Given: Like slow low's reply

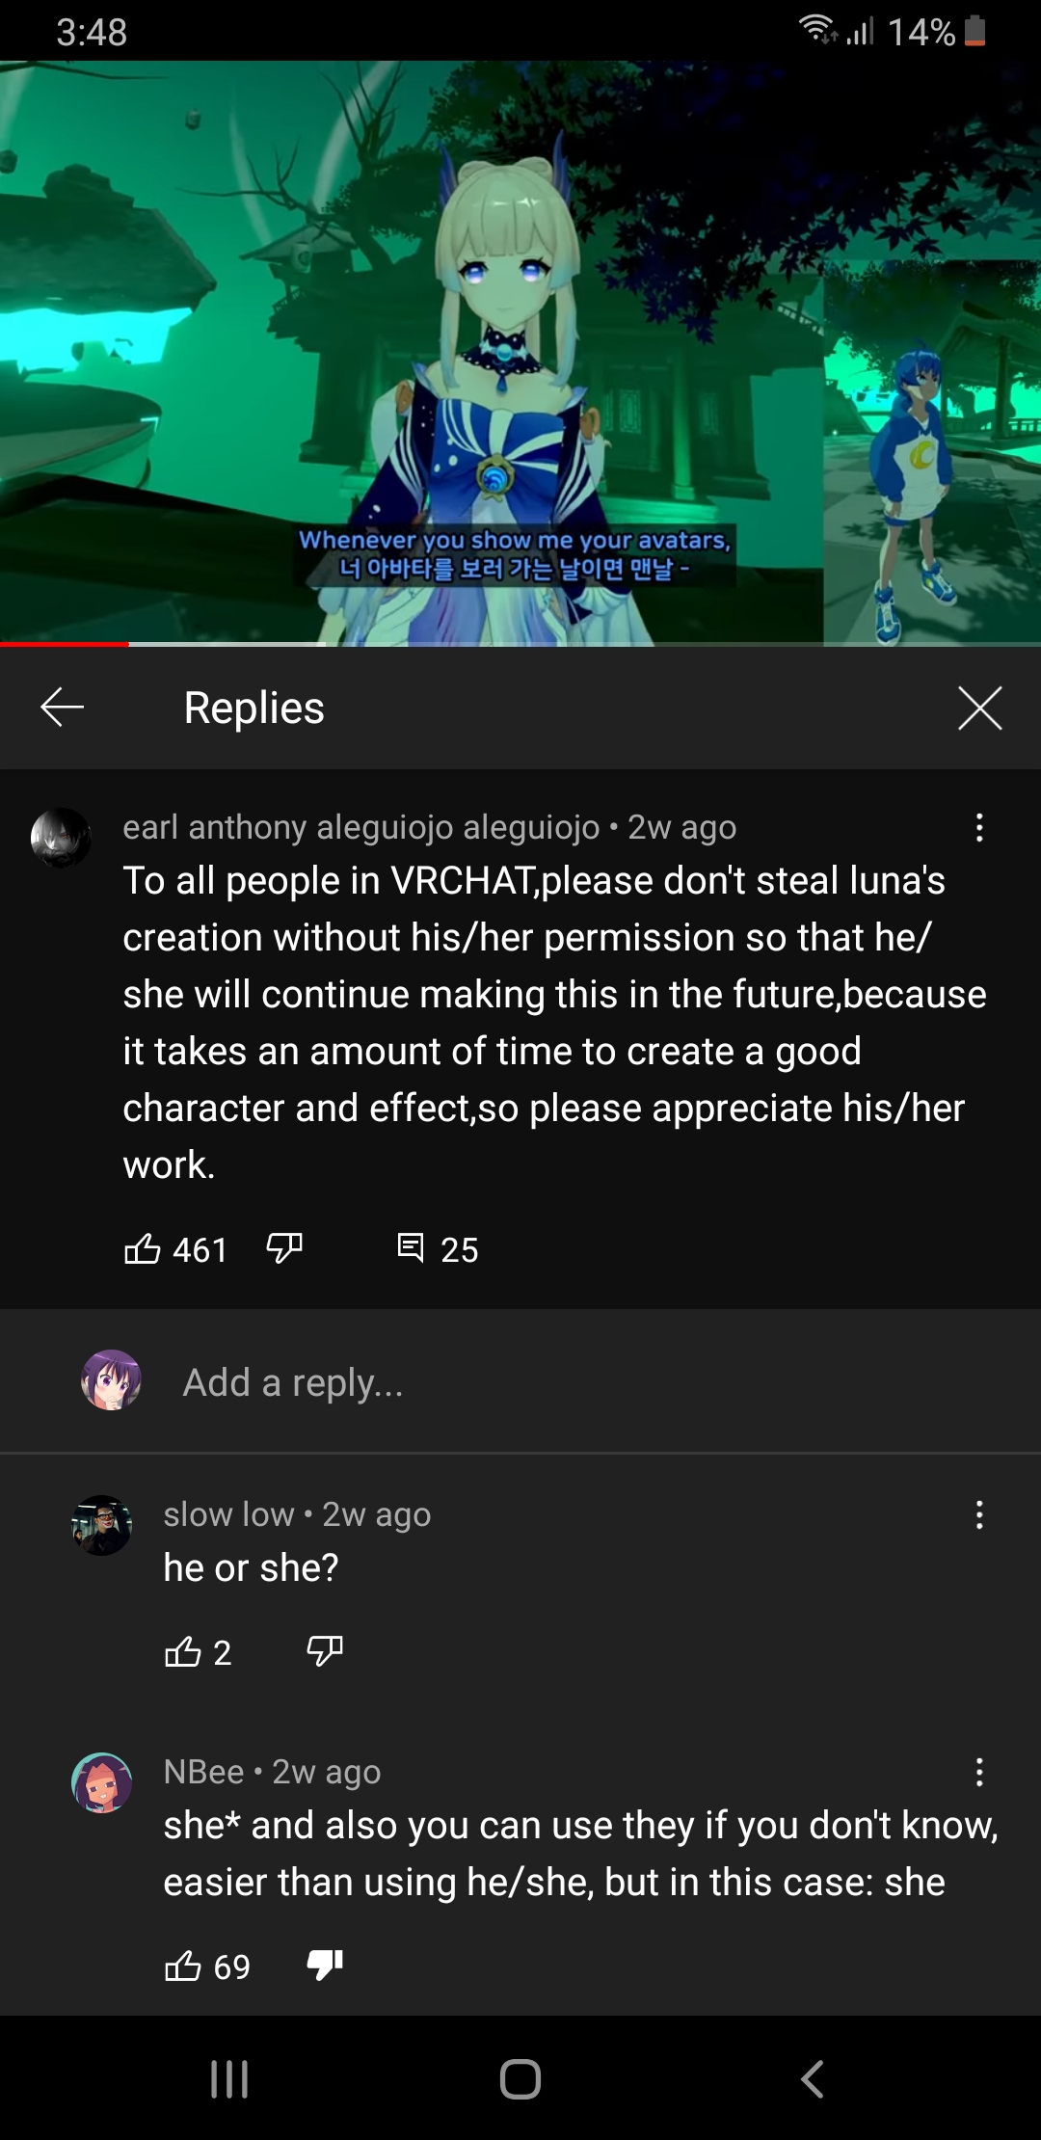Looking at the screenshot, I should click(183, 1652).
